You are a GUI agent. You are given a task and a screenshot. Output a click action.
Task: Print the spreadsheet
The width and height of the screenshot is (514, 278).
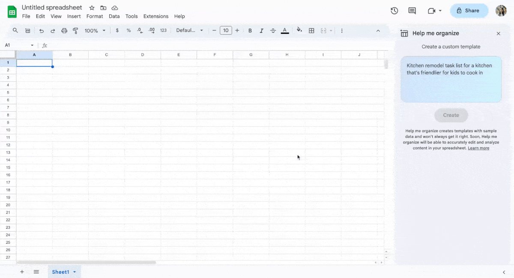coord(64,31)
